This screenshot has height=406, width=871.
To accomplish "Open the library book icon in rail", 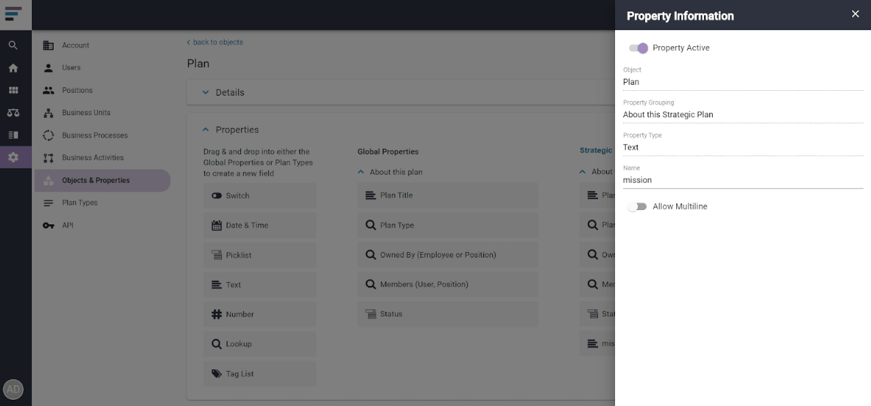I will tap(13, 135).
